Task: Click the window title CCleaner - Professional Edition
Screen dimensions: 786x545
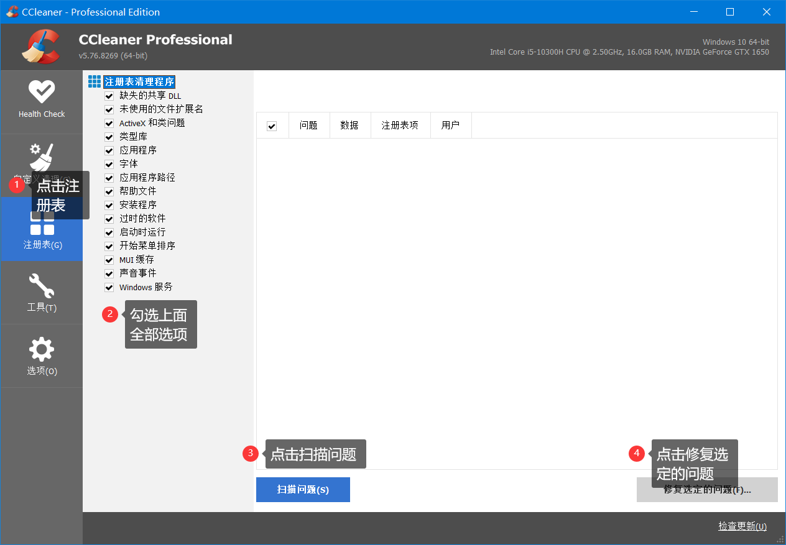Action: click(91, 12)
